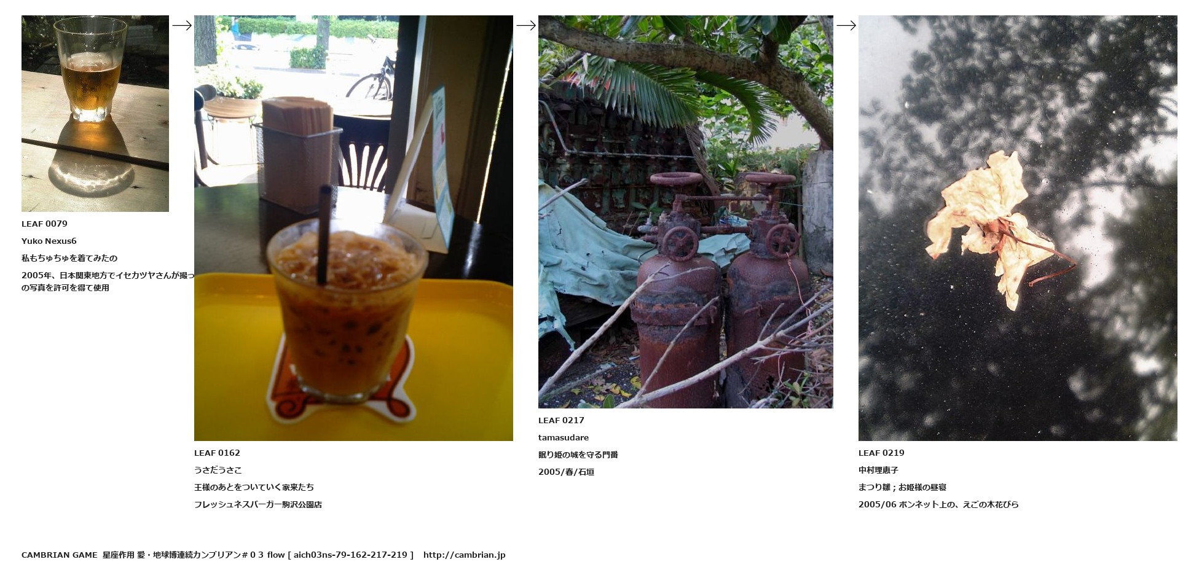Open the beer glass photo thumbnail
Image resolution: width=1199 pixels, height=570 pixels.
tap(95, 114)
